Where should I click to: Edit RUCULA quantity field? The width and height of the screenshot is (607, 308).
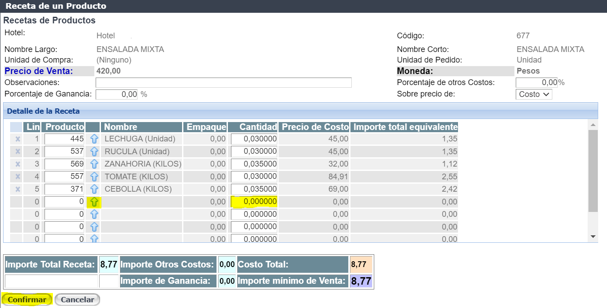coord(254,152)
